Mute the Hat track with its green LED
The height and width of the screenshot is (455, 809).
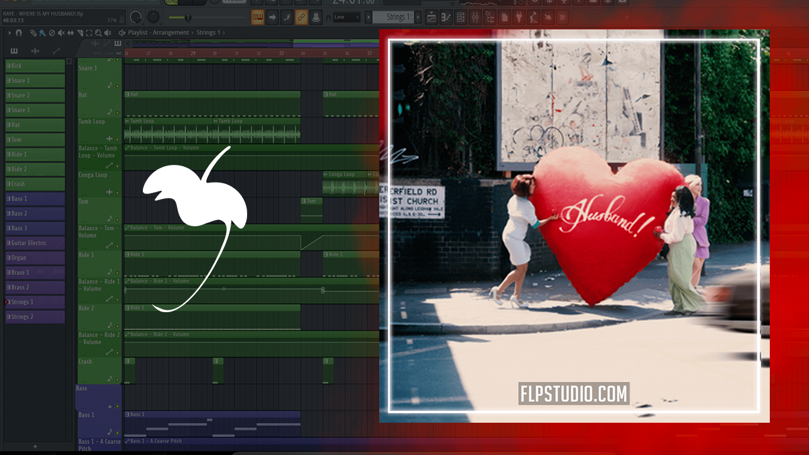117,112
